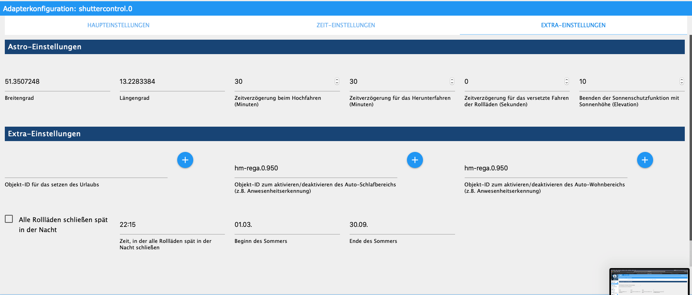Click the Ende des Sommers date field

(x=402, y=225)
